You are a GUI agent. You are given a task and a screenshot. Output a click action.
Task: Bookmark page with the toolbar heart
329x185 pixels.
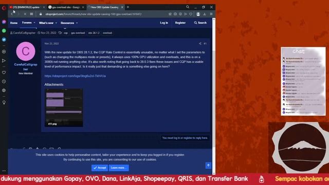(191, 14)
